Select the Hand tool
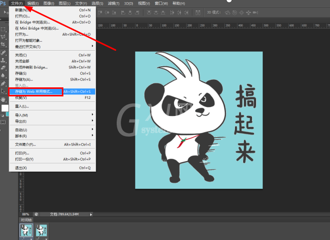Image resolution: width=330 pixels, height=240 pixels. (x=3, y=99)
